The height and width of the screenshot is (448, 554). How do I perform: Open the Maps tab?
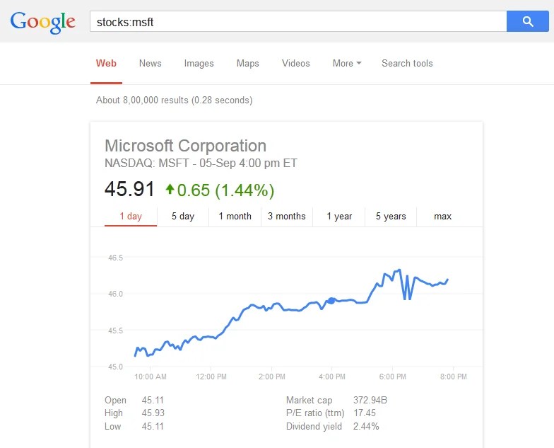247,64
